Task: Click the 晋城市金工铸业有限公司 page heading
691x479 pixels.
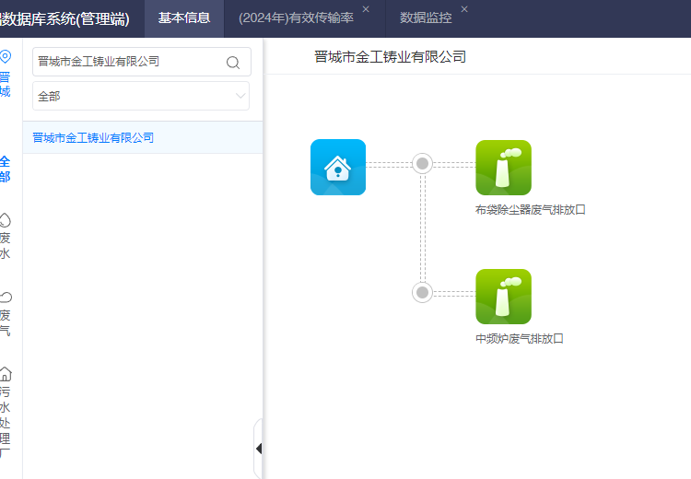Action: point(390,57)
